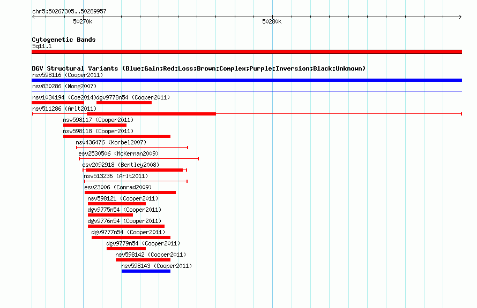Open the nsv1034194 (Coe2014) label
The width and height of the screenshot is (477, 308).
pos(64,97)
